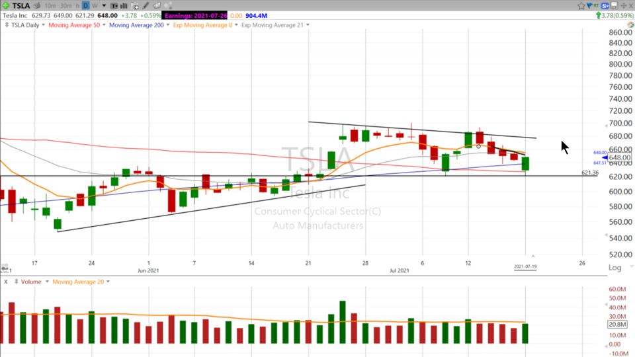The image size is (635, 357).
Task: Open the Moving Average 50 dropdown arrow
Action: [104, 25]
